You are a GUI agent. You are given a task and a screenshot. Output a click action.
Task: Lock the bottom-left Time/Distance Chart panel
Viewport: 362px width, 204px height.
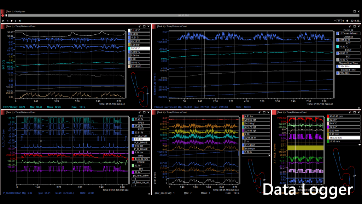(140, 112)
